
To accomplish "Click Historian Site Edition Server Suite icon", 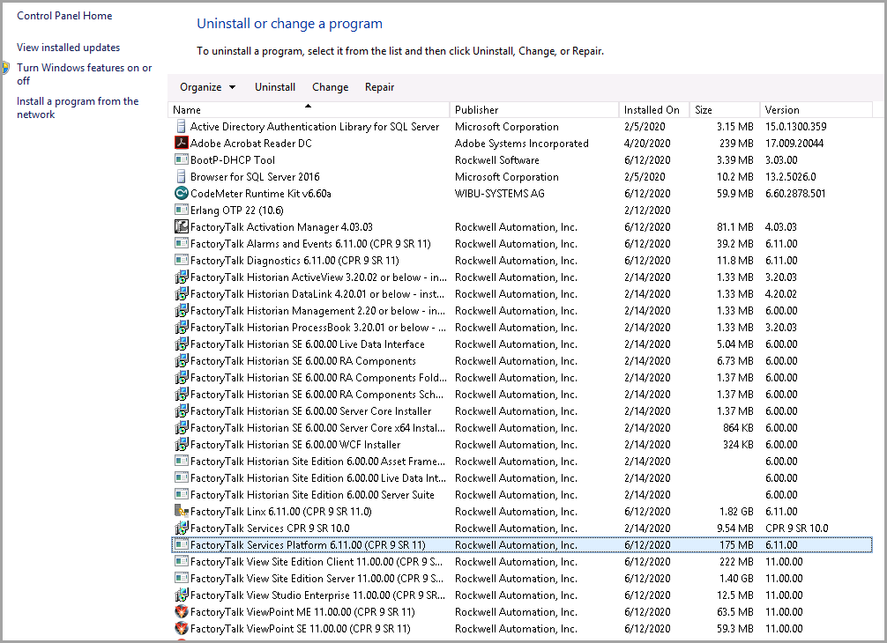I will point(181,494).
